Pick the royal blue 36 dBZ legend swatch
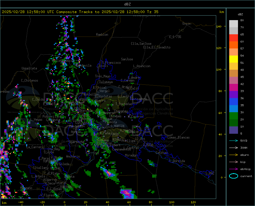This screenshot has width=255, height=206. click(233, 102)
